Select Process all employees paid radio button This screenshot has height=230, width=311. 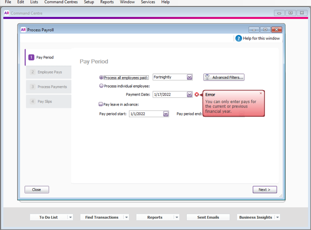point(101,78)
